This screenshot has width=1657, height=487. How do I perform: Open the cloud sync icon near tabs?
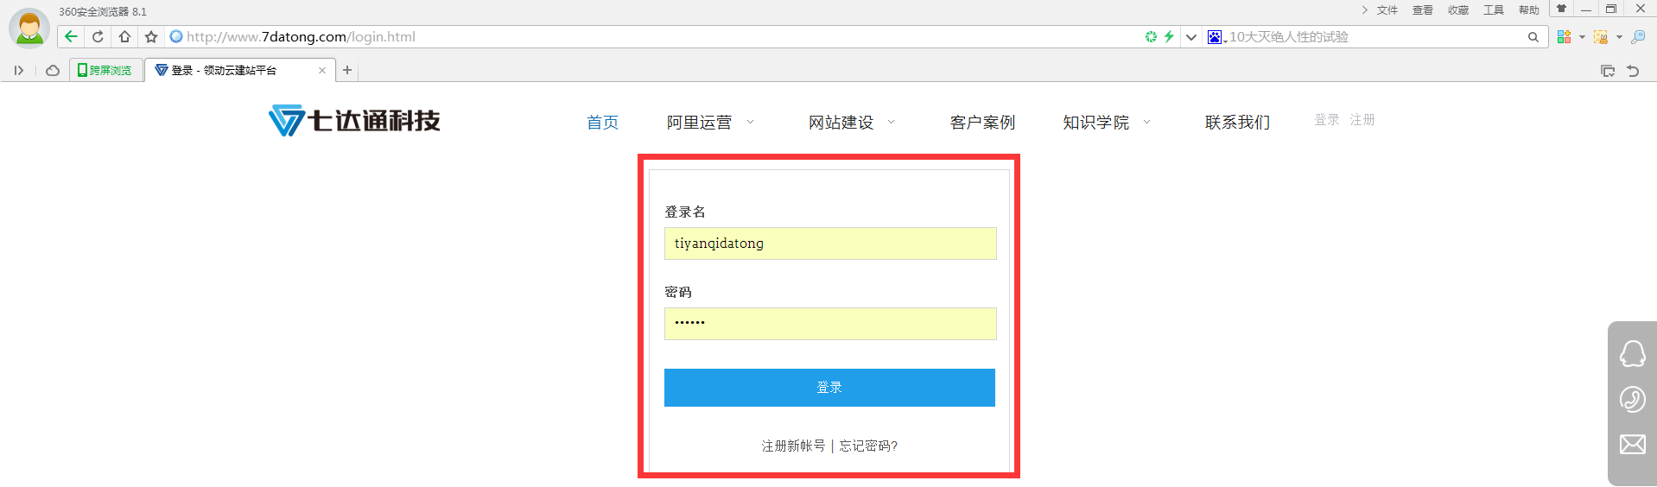(x=53, y=71)
